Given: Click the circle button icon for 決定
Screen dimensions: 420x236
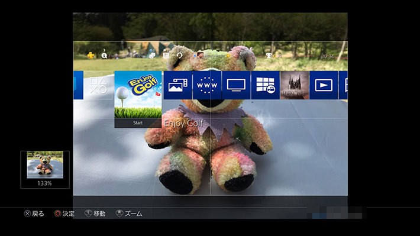Looking at the screenshot, I should 57,214.
